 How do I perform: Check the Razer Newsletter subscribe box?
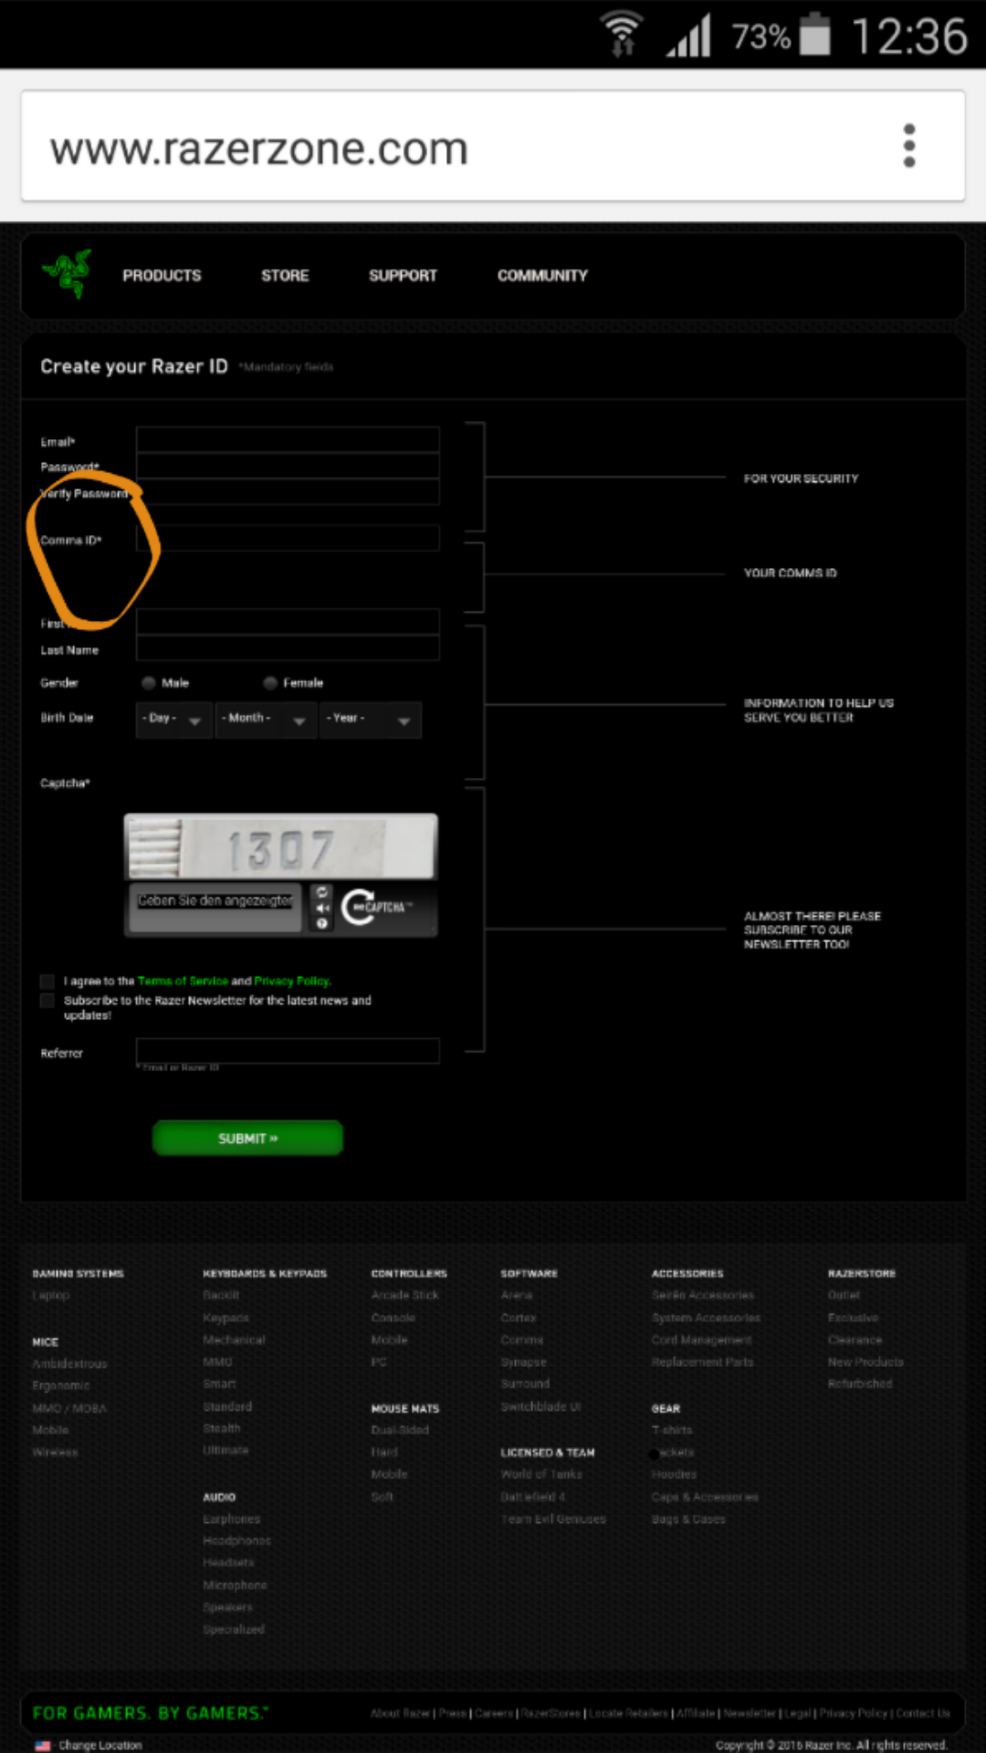point(47,1001)
